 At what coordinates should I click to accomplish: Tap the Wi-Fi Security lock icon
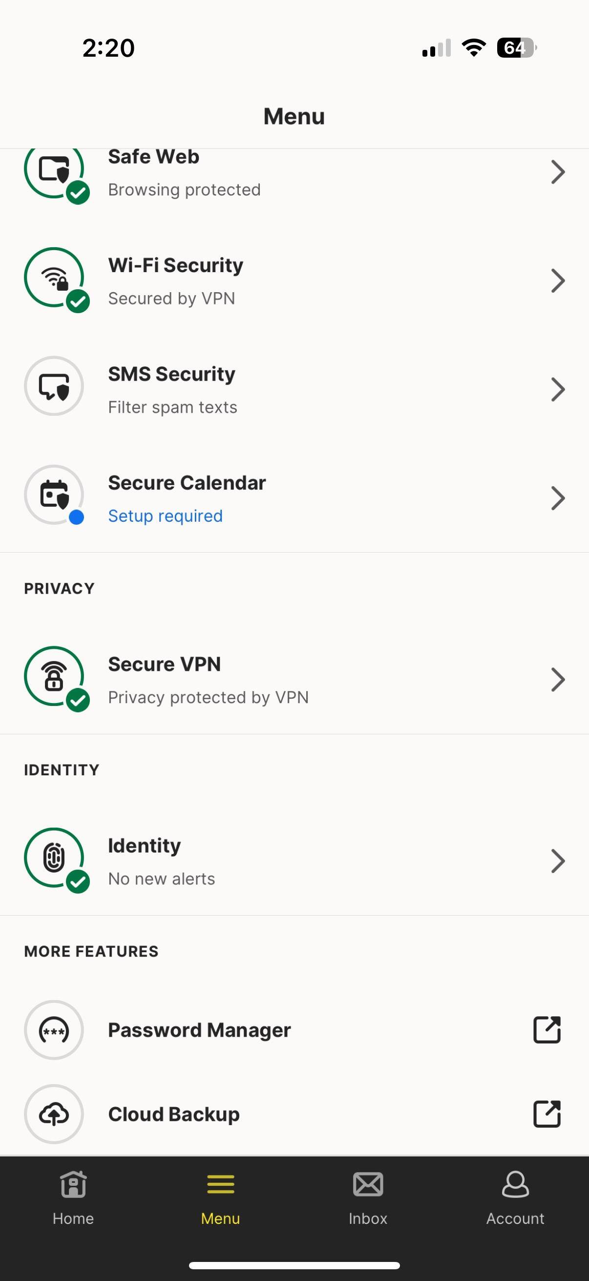[x=54, y=278]
